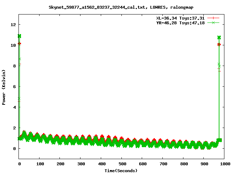Select the YR-46.28 Tsys:47.18 legend entry

[181, 23]
